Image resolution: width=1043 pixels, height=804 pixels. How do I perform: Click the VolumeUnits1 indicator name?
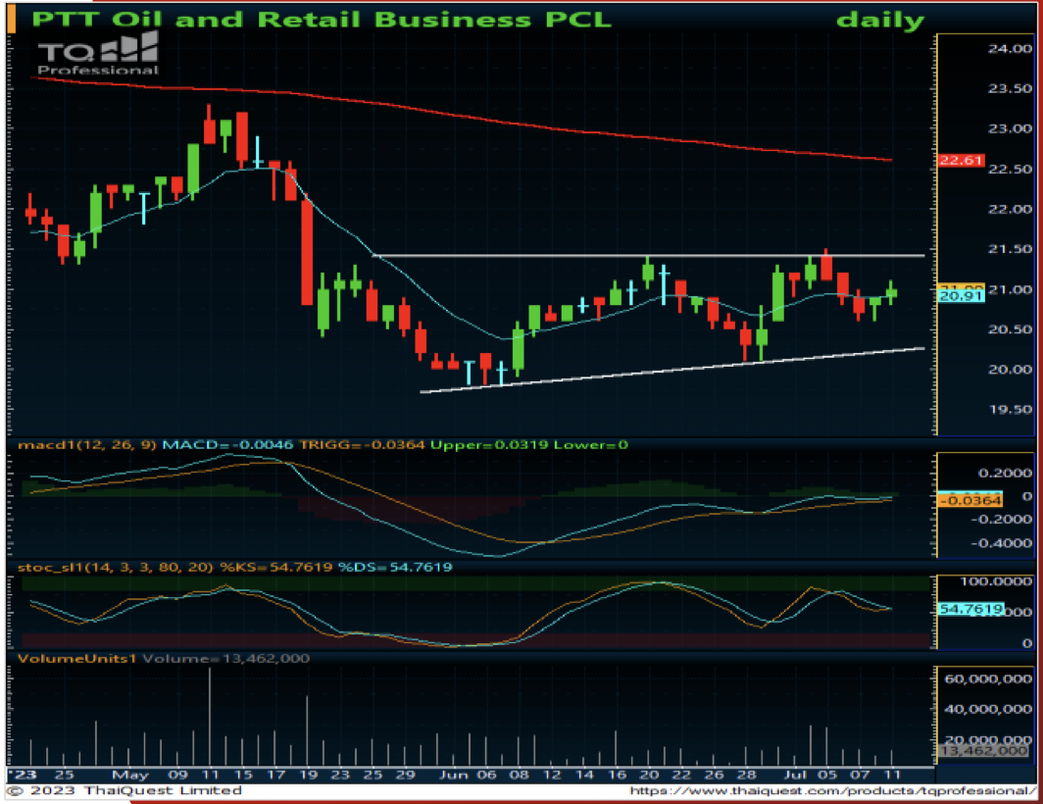coord(77,658)
